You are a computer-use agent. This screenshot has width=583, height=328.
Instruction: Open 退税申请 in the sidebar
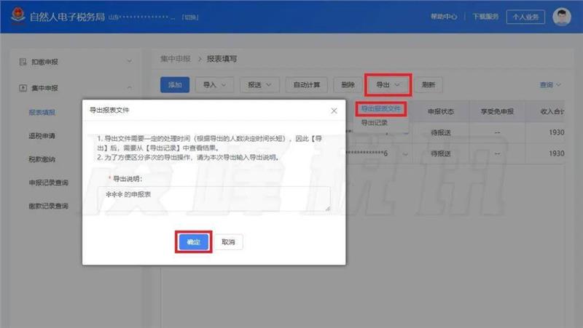pos(42,136)
